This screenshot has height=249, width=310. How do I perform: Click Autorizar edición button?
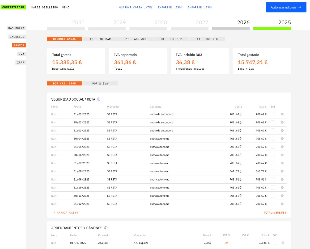[286, 7]
